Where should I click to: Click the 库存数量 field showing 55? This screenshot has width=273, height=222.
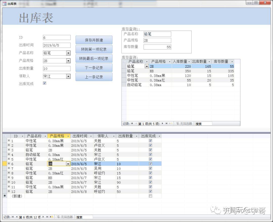(157, 47)
